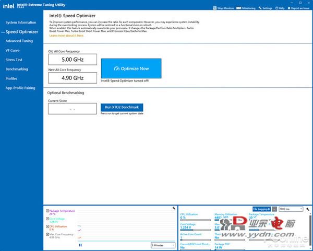Screen dimensions: 313x251
Task: Start File Logging
Action: coord(261,209)
